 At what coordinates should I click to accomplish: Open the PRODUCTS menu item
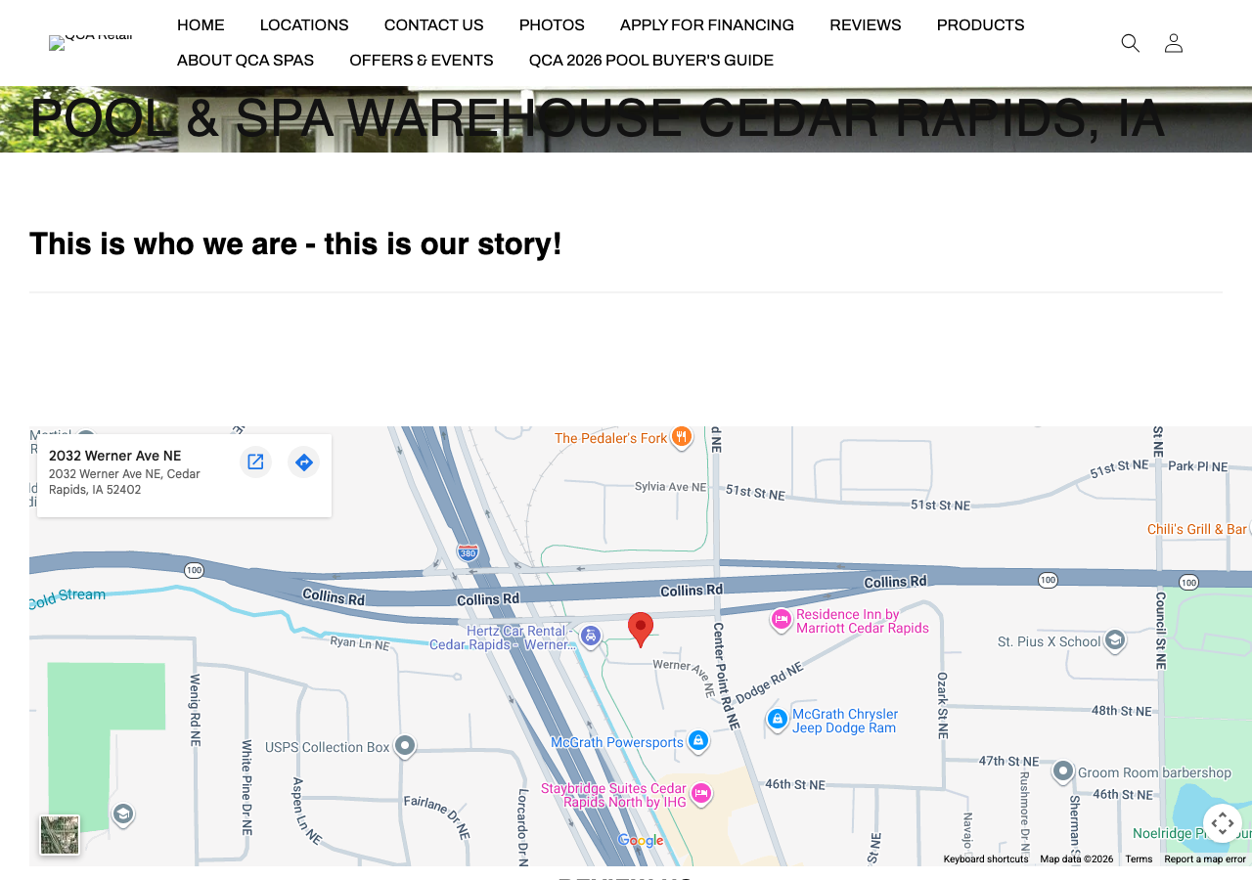981,25
